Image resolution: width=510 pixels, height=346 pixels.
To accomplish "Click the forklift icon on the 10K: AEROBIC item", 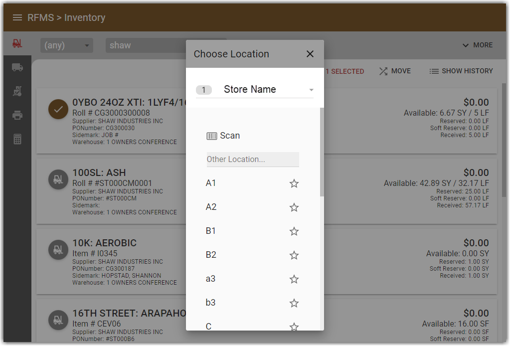I will point(58,250).
